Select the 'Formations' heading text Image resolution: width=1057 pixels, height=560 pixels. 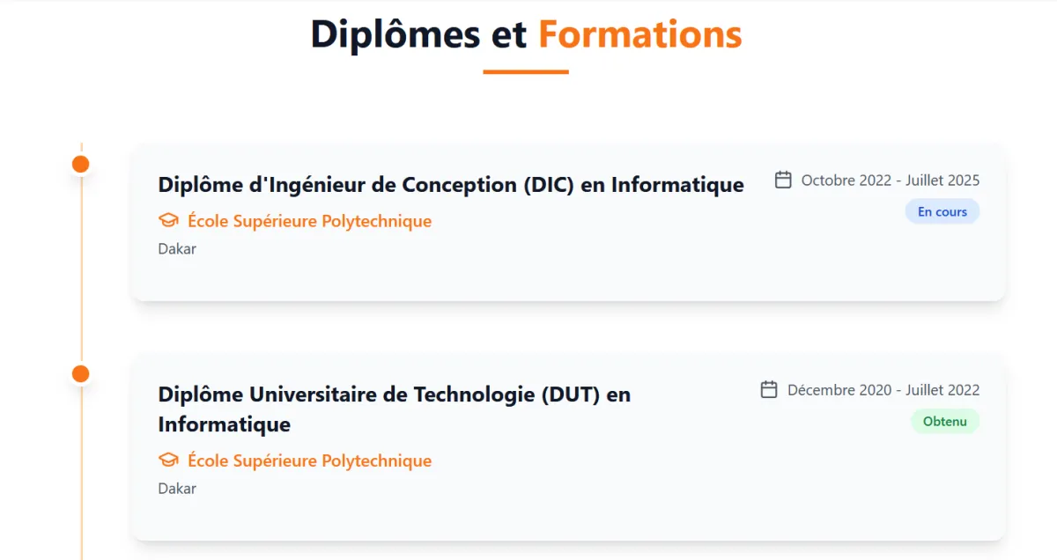point(640,34)
